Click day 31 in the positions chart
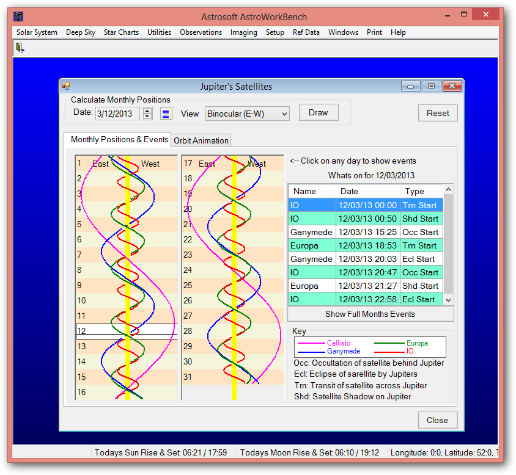 233,377
